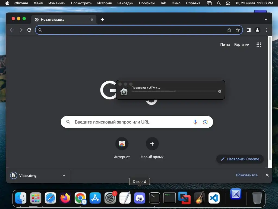Open the Посмотреть menu
Viewport: 278px width, 209px height.
[81, 3]
